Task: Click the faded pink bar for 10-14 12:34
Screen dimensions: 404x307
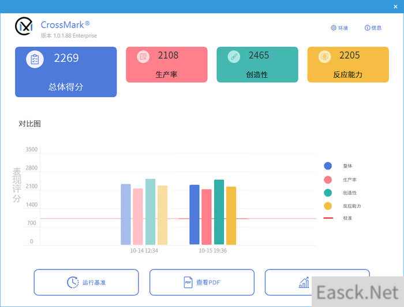Action: [x=138, y=216]
